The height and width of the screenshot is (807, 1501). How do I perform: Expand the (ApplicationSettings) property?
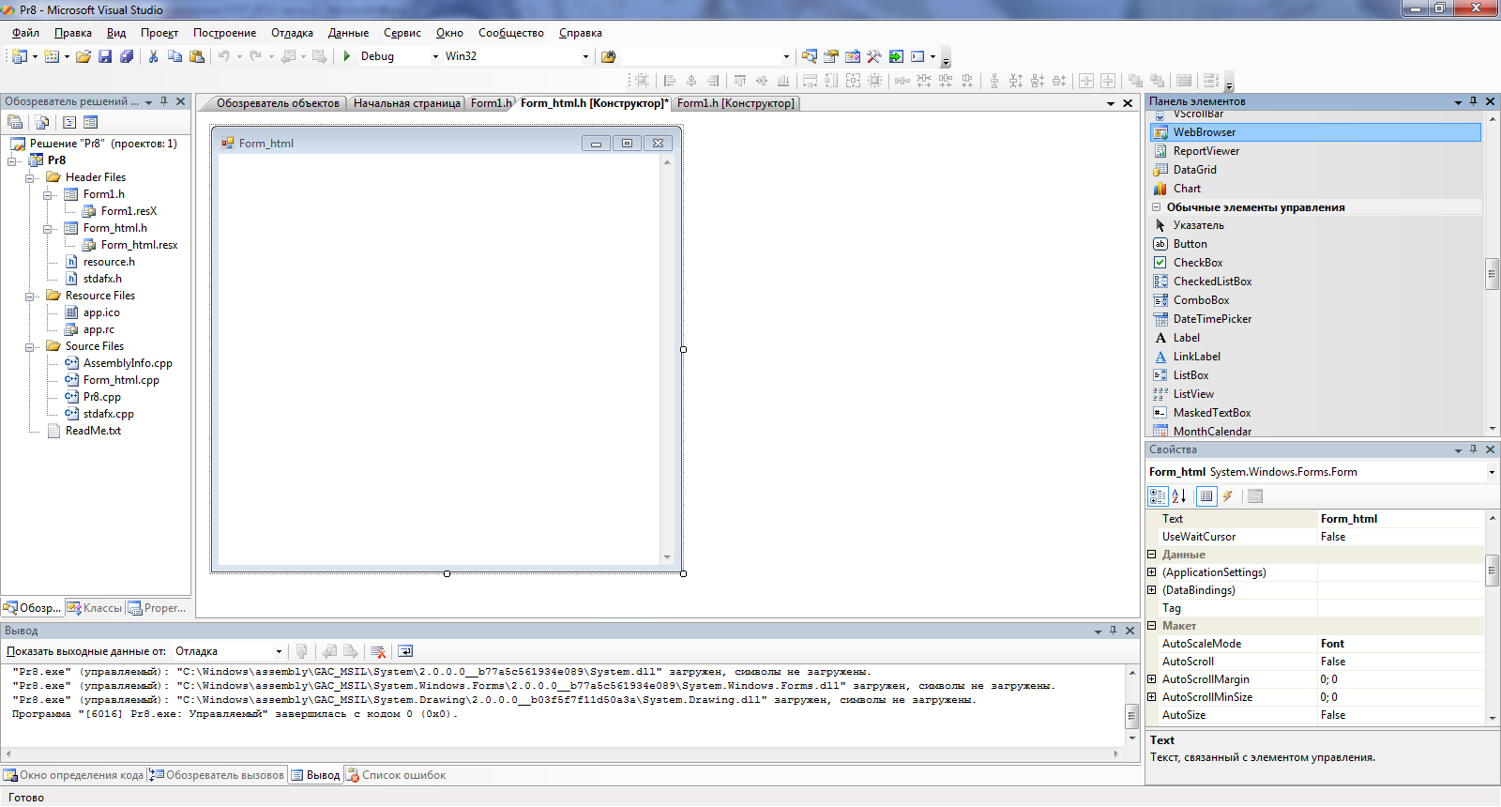(x=1152, y=572)
